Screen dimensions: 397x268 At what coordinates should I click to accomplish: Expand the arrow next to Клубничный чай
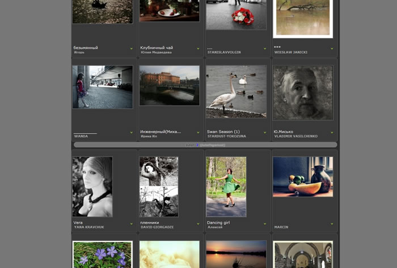[198, 49]
